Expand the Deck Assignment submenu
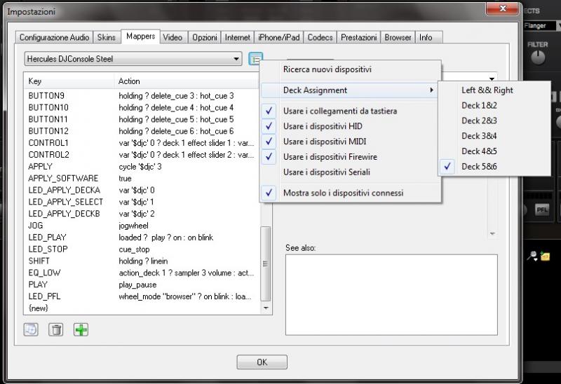 click(x=351, y=90)
